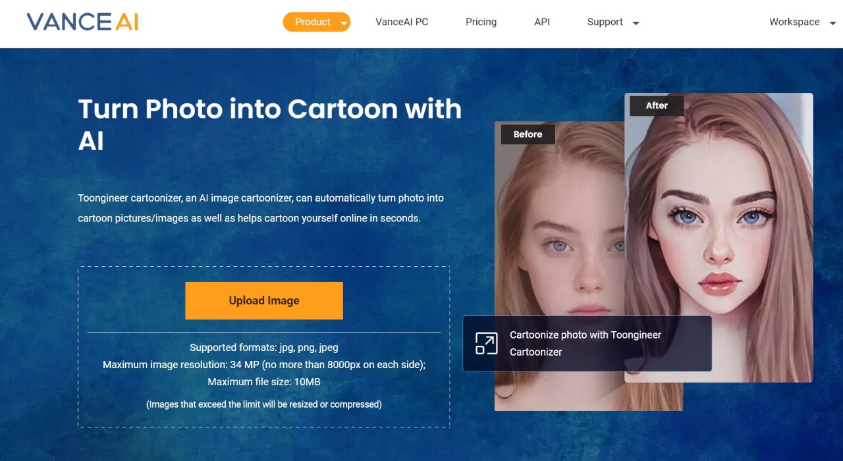This screenshot has height=461, width=843.
Task: Click the VanceAI logo
Action: [82, 22]
